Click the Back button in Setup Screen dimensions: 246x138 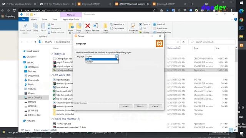[126, 107]
